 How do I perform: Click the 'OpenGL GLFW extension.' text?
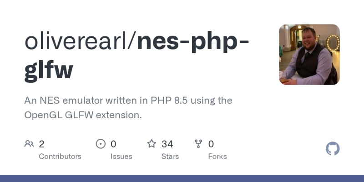[83, 115]
